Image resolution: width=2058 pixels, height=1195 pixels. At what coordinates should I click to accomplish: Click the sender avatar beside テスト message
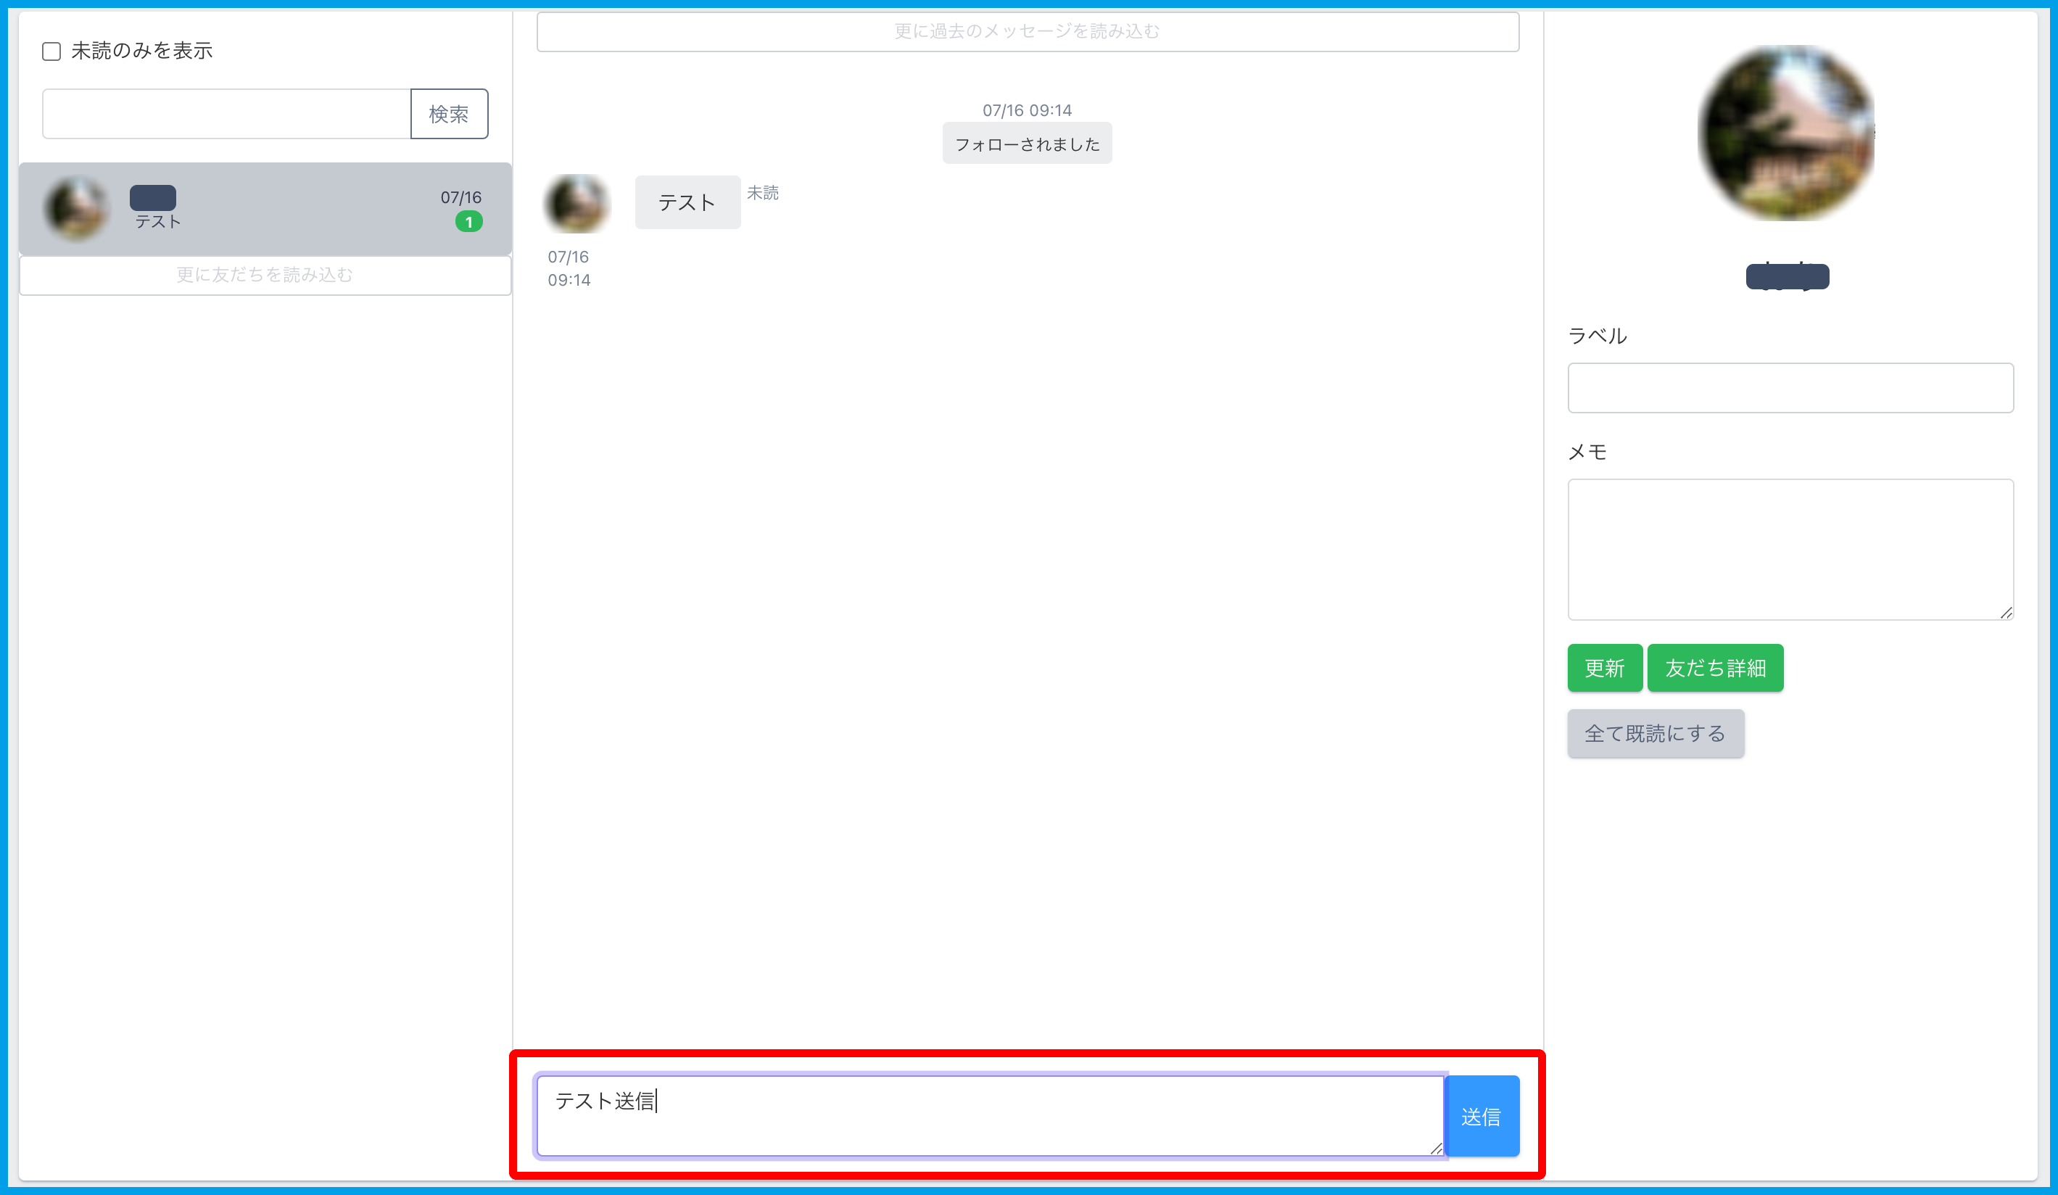[577, 202]
